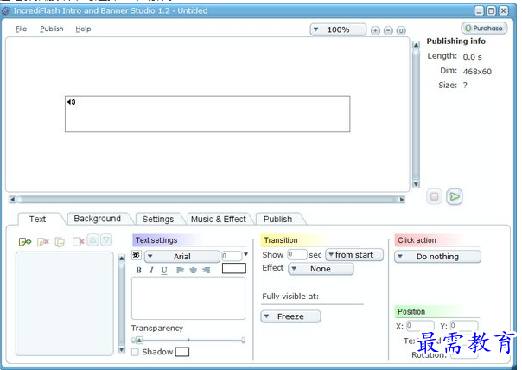522x370 pixels.
Task: Reset the canvas zoom
Action: (401, 30)
